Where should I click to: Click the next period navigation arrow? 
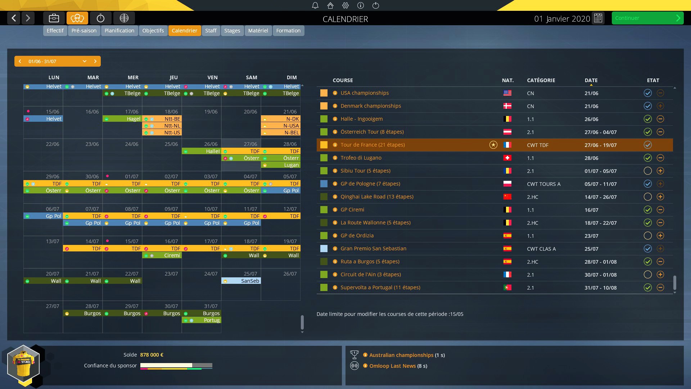pyautogui.click(x=95, y=61)
